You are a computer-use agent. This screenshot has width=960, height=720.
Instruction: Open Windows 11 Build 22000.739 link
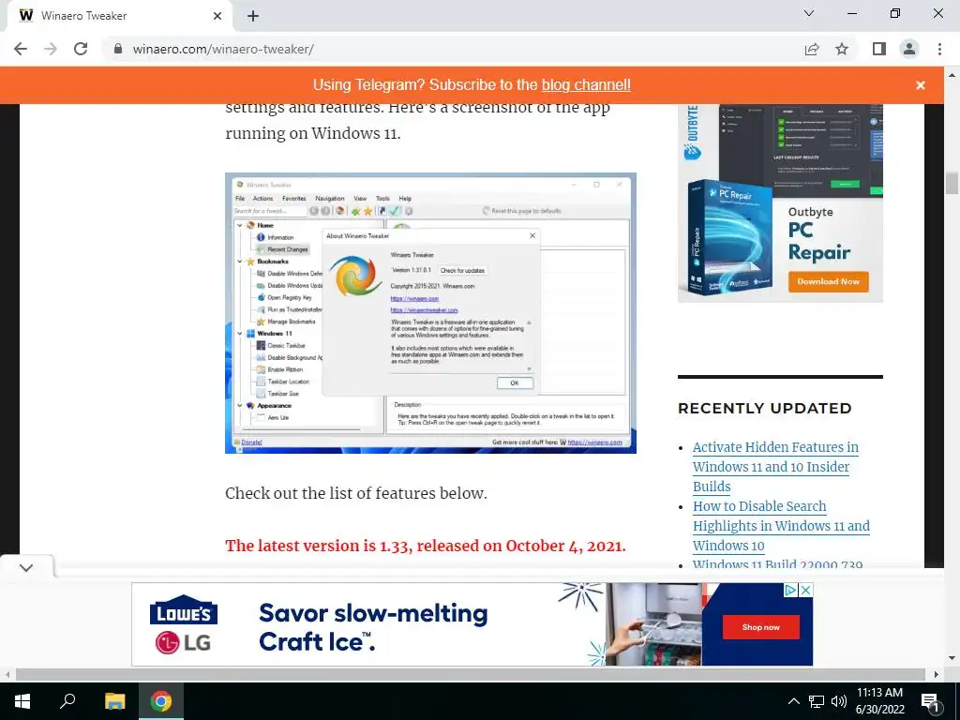click(x=777, y=563)
